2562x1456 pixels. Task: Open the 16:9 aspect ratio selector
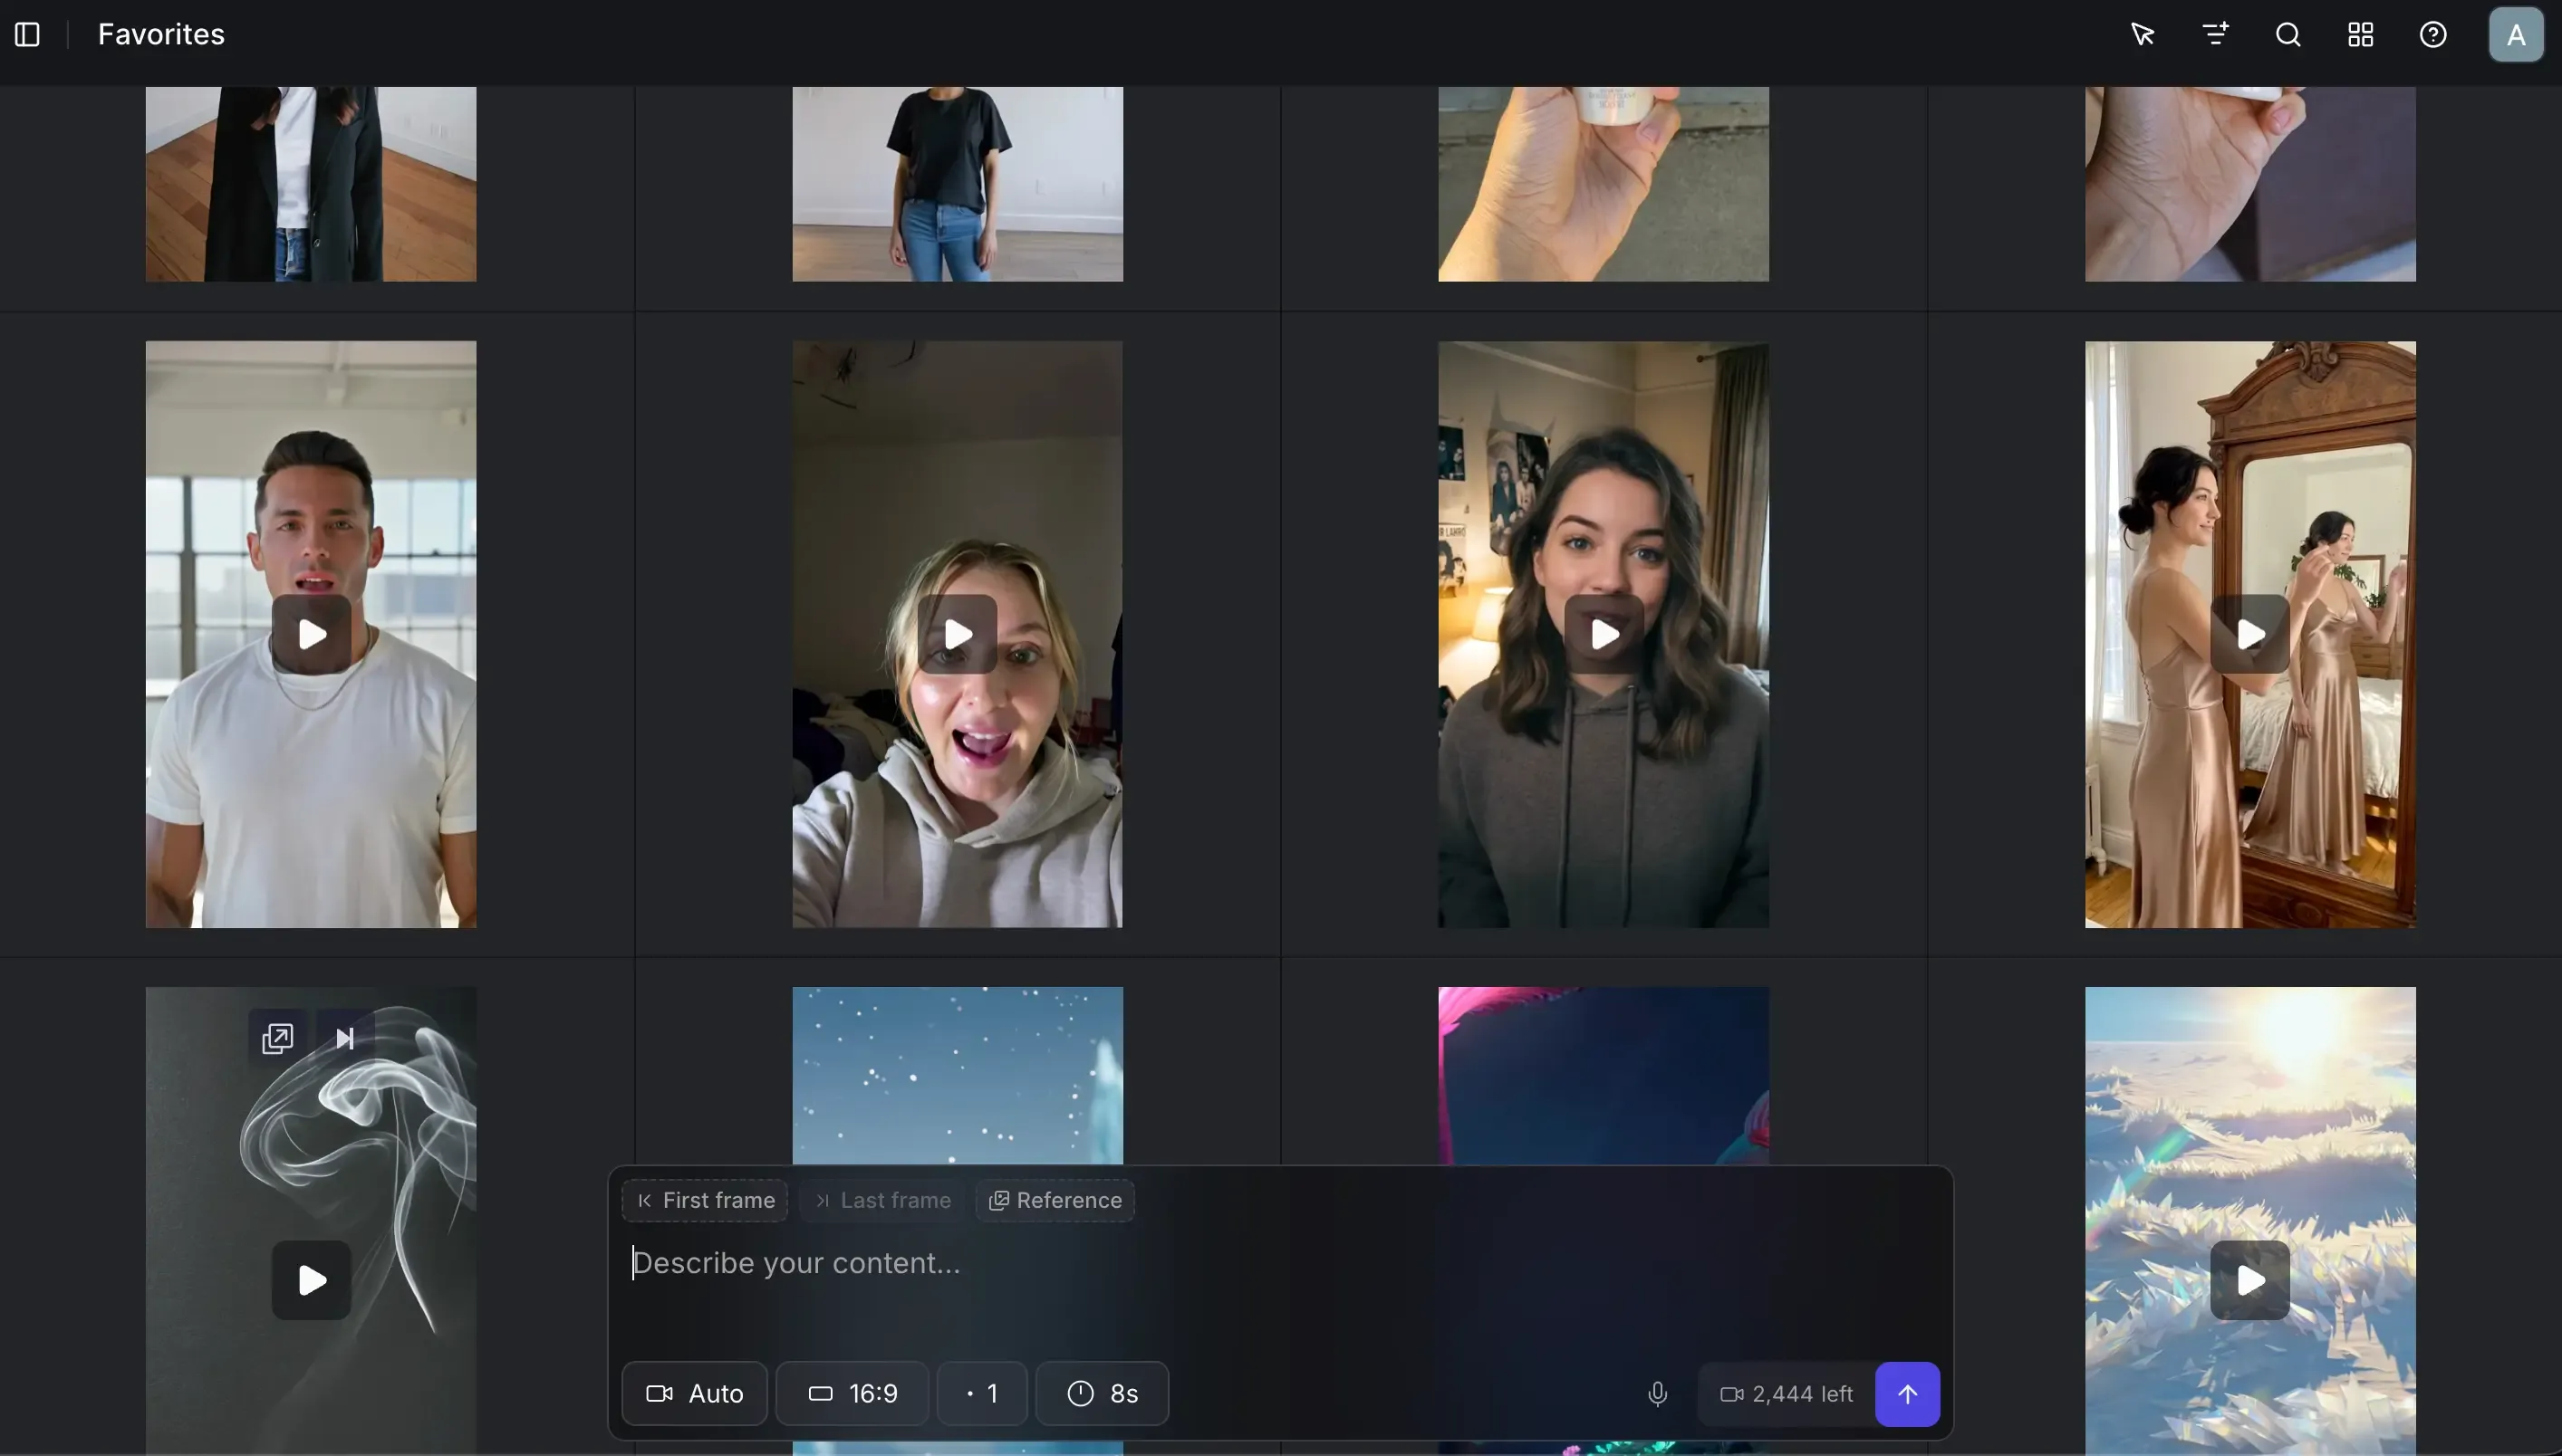pos(851,1393)
